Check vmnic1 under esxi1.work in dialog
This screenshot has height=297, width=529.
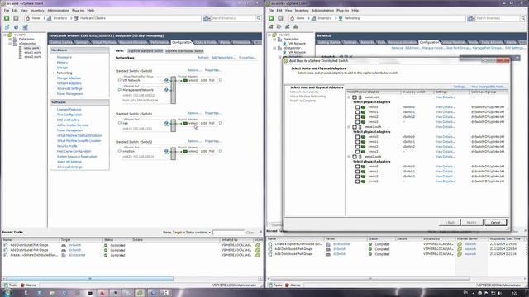[x=357, y=142]
